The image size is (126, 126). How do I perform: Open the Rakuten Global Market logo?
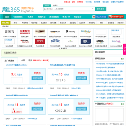[25, 41]
